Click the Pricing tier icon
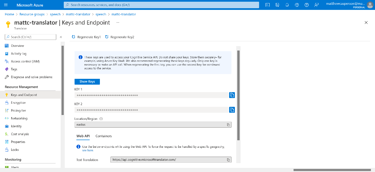Screen dimensions: 375x172 pos(7,111)
